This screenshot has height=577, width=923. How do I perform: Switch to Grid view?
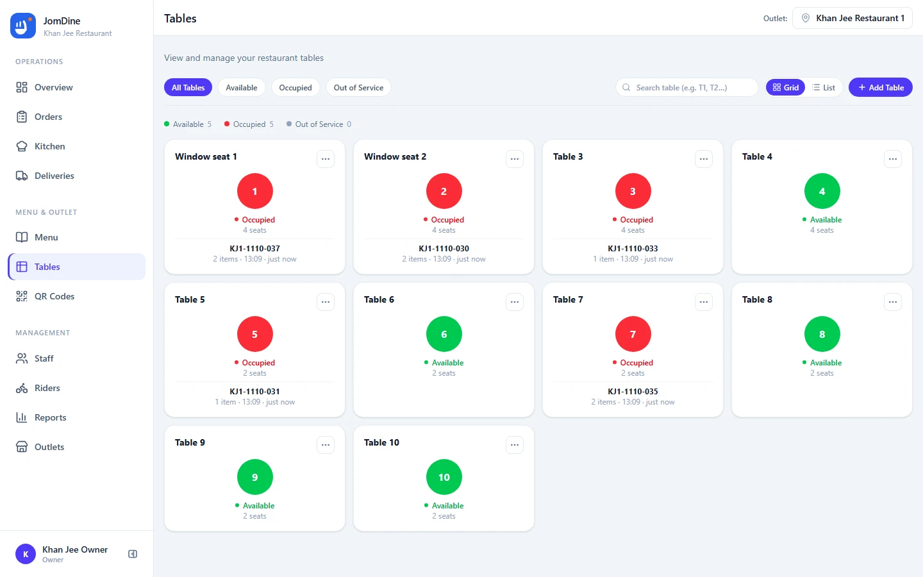pos(786,87)
